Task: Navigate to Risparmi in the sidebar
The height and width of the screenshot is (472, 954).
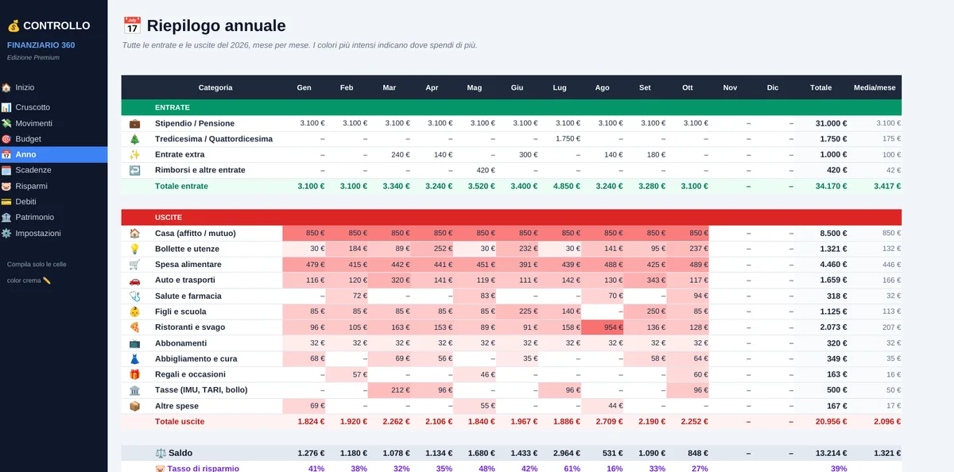Action: pyautogui.click(x=53, y=186)
